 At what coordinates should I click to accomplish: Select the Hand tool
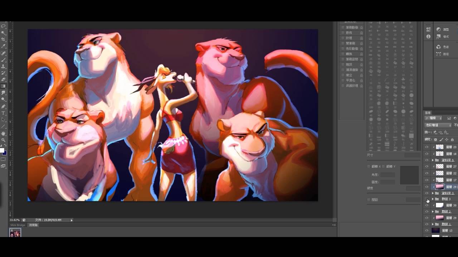[x=3, y=133]
